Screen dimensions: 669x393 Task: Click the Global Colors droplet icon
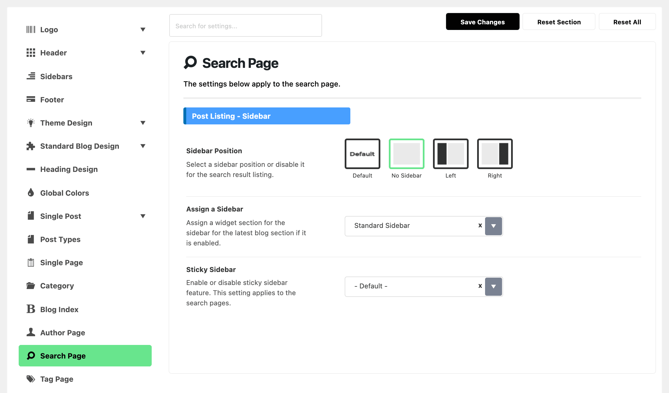tap(31, 193)
